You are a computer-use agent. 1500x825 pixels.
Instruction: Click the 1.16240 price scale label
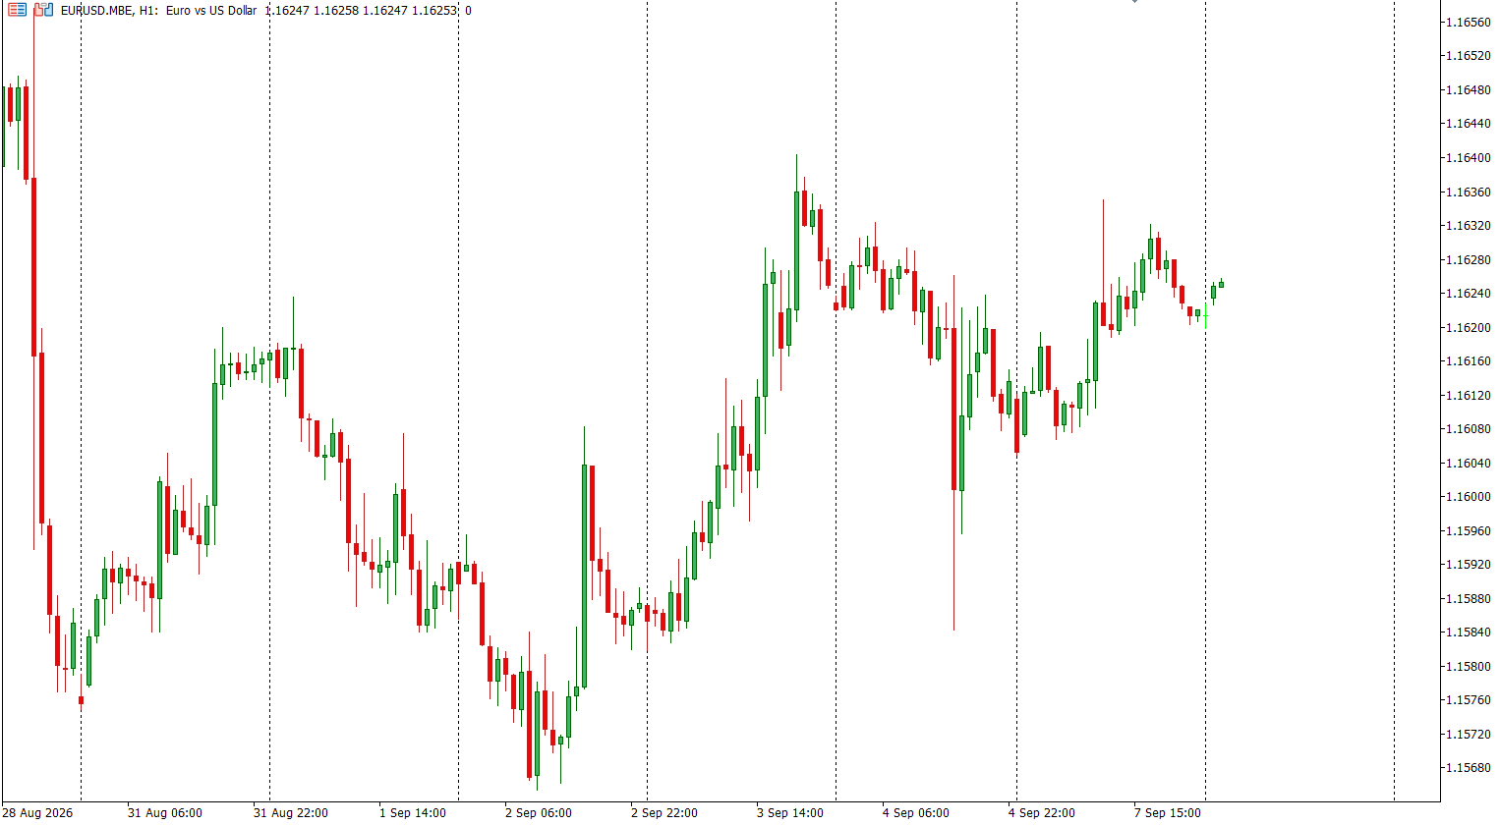click(1467, 293)
